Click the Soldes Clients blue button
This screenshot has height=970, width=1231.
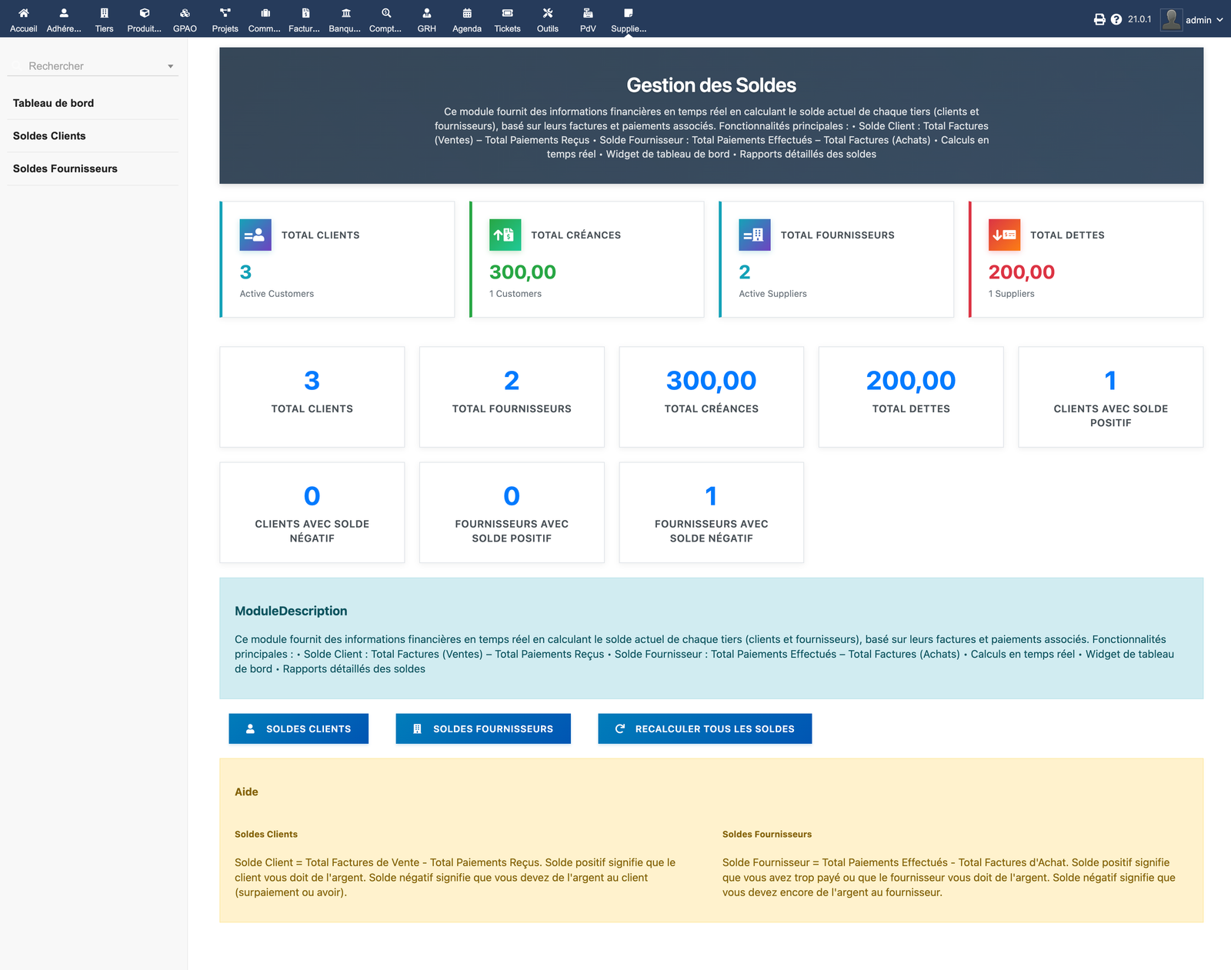[x=299, y=728]
